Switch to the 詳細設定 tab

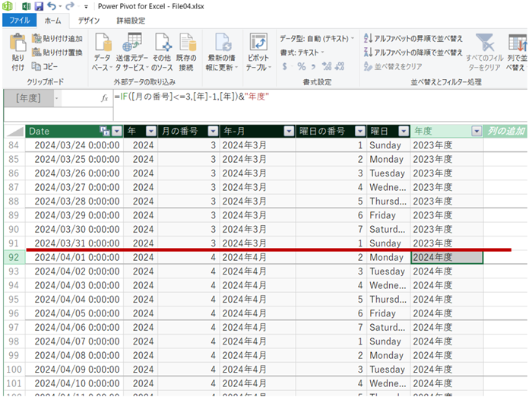pyautogui.click(x=131, y=21)
